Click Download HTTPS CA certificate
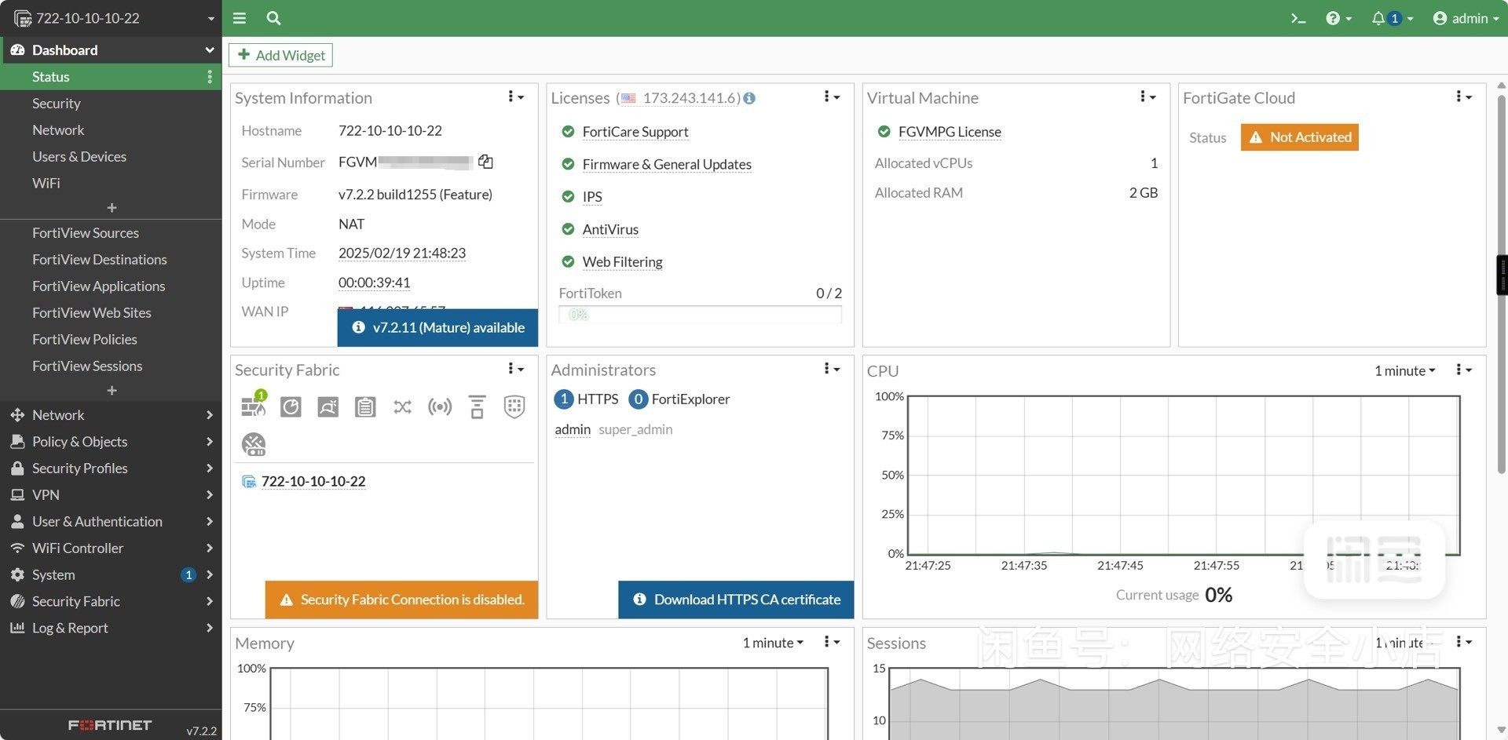 (736, 600)
